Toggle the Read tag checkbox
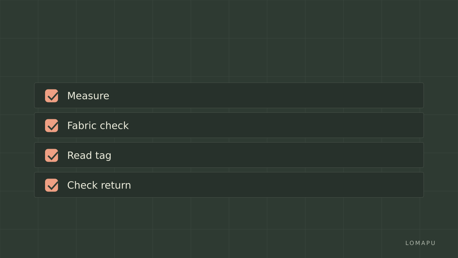 coord(52,155)
